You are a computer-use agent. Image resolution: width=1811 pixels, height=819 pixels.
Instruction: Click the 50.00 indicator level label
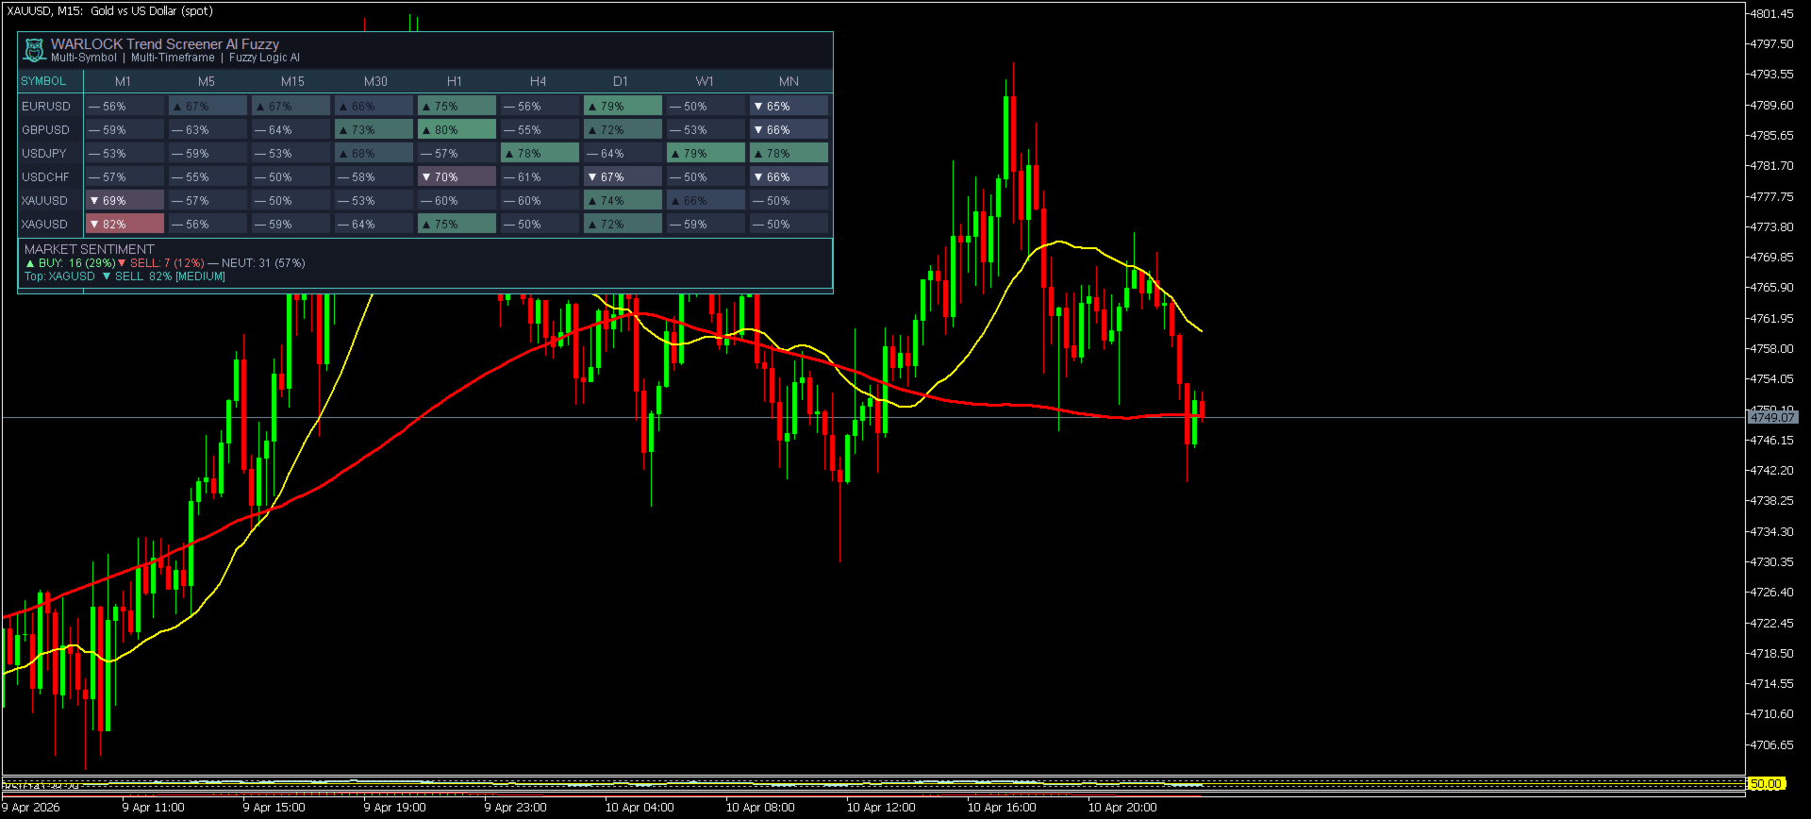(x=1767, y=784)
